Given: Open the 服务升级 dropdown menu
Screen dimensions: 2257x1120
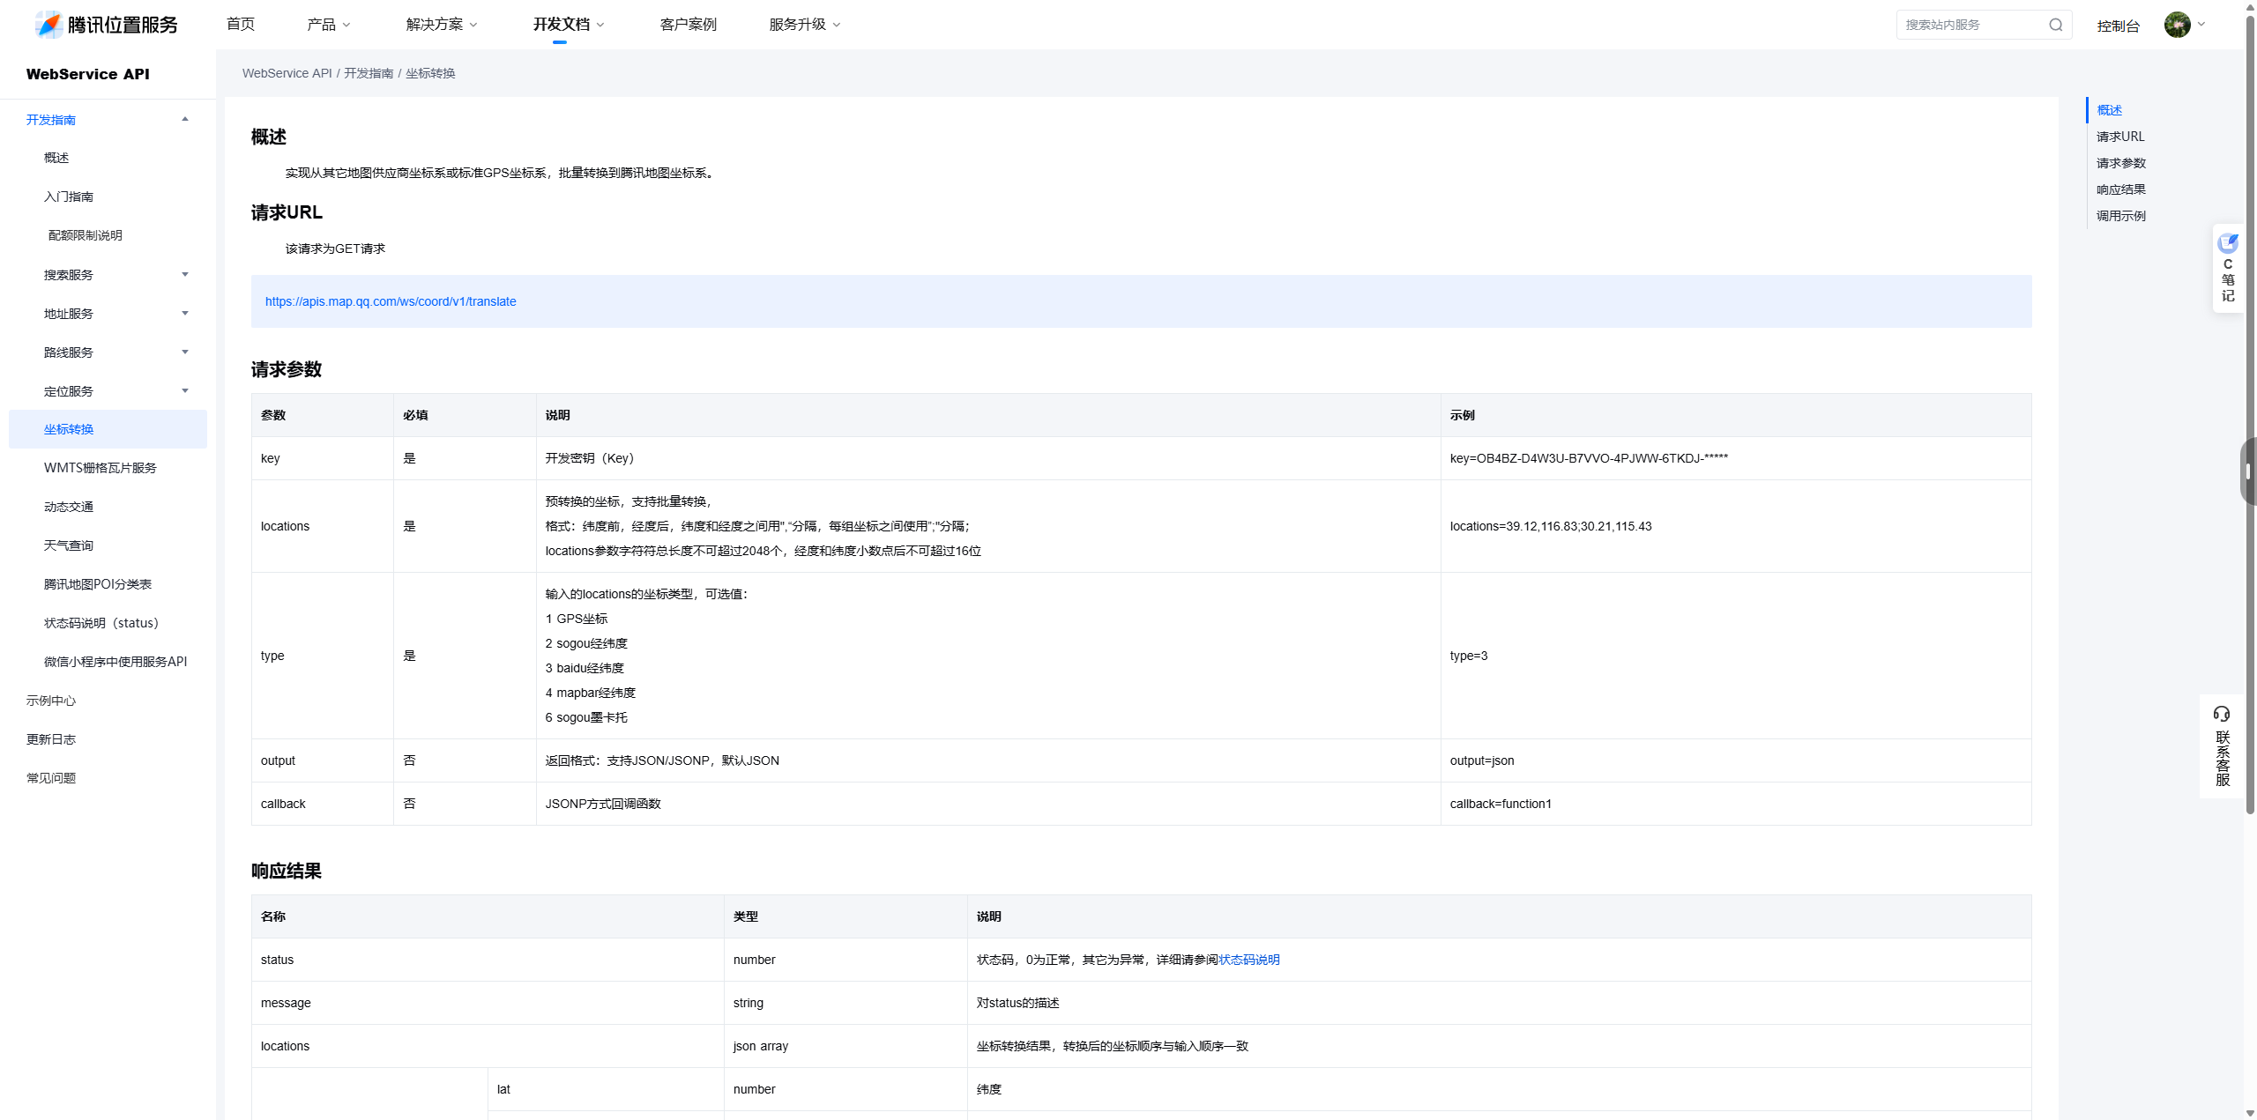Looking at the screenshot, I should coord(804,25).
